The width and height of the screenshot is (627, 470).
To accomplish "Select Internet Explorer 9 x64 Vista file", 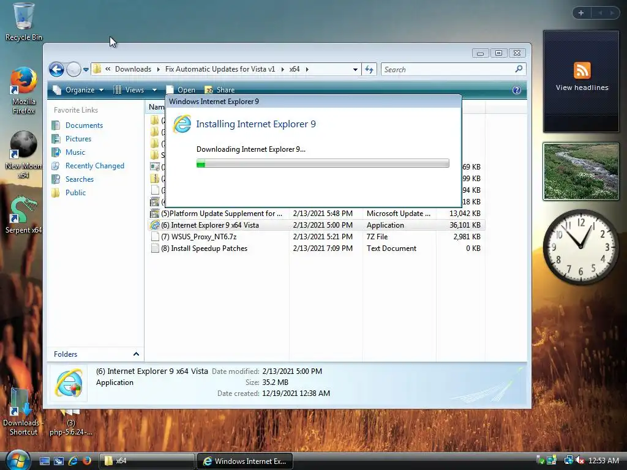I will (x=316, y=225).
